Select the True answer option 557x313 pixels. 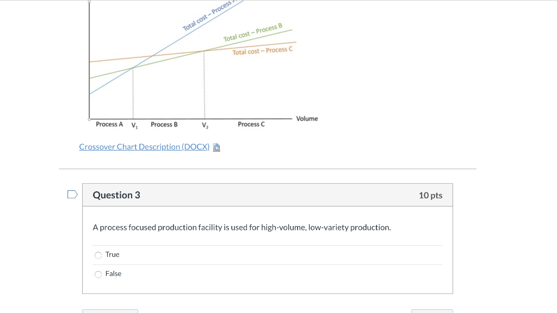pos(98,254)
